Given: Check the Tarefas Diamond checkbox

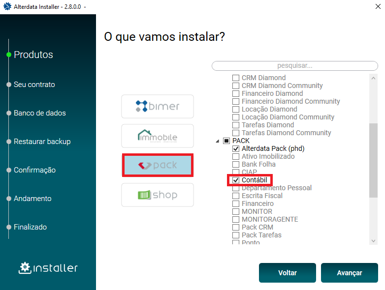Looking at the screenshot, I should coord(236,125).
